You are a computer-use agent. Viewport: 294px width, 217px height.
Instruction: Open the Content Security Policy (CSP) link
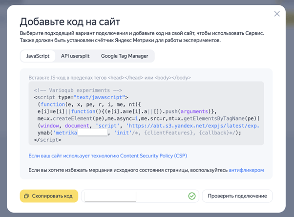coord(107,156)
